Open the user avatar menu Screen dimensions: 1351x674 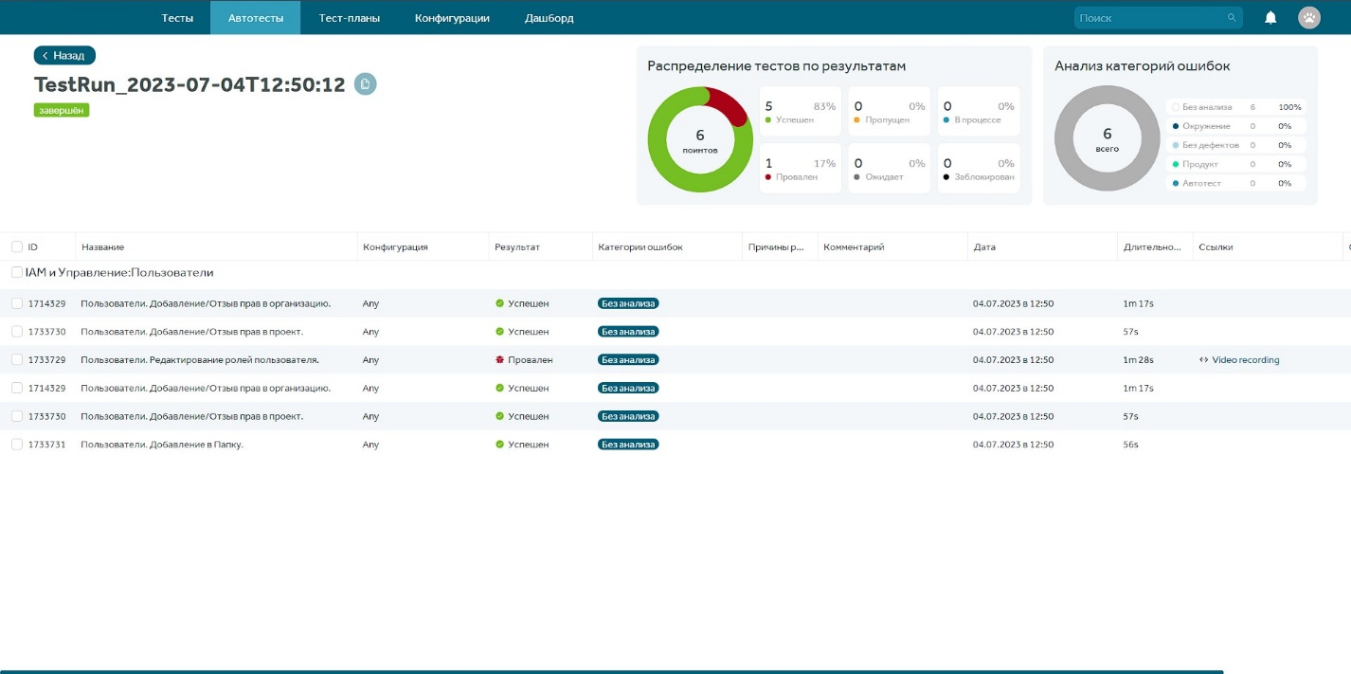tap(1309, 18)
